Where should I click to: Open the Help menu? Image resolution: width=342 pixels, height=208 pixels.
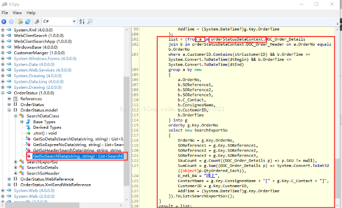coord(31,13)
